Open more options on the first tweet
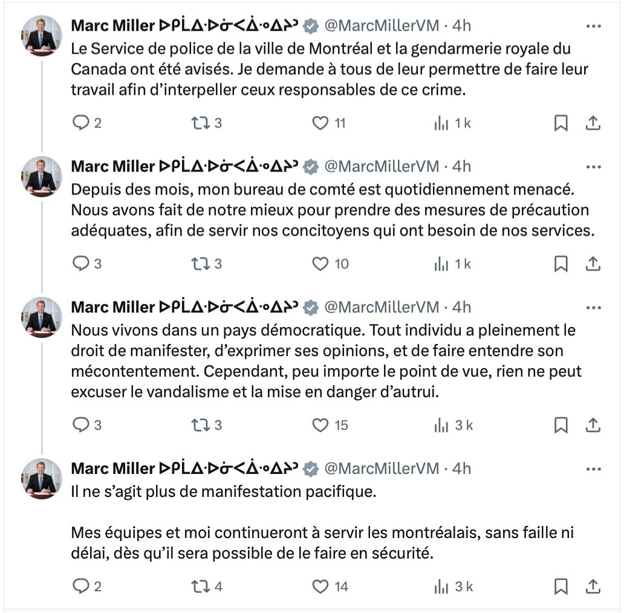624x613 pixels. (593, 26)
